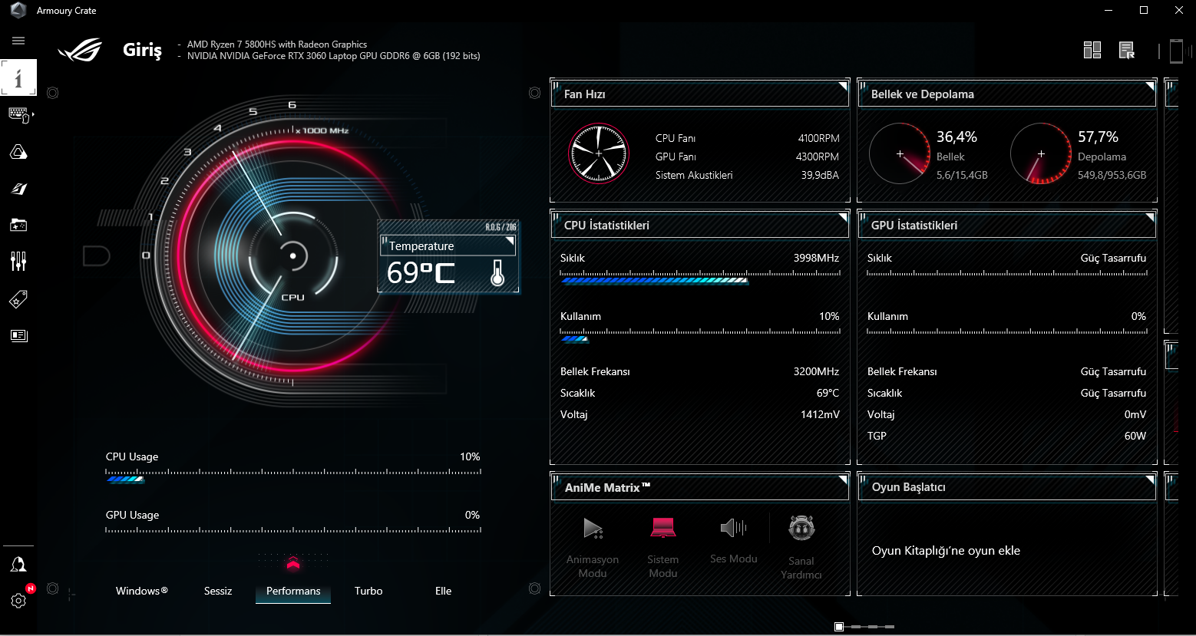The width and height of the screenshot is (1196, 636).
Task: Open the News icon in sidebar
Action: tap(18, 335)
